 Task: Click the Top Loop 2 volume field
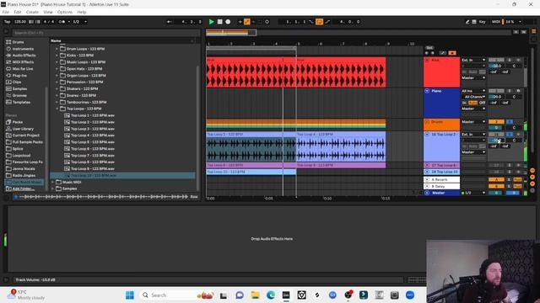click(496, 141)
